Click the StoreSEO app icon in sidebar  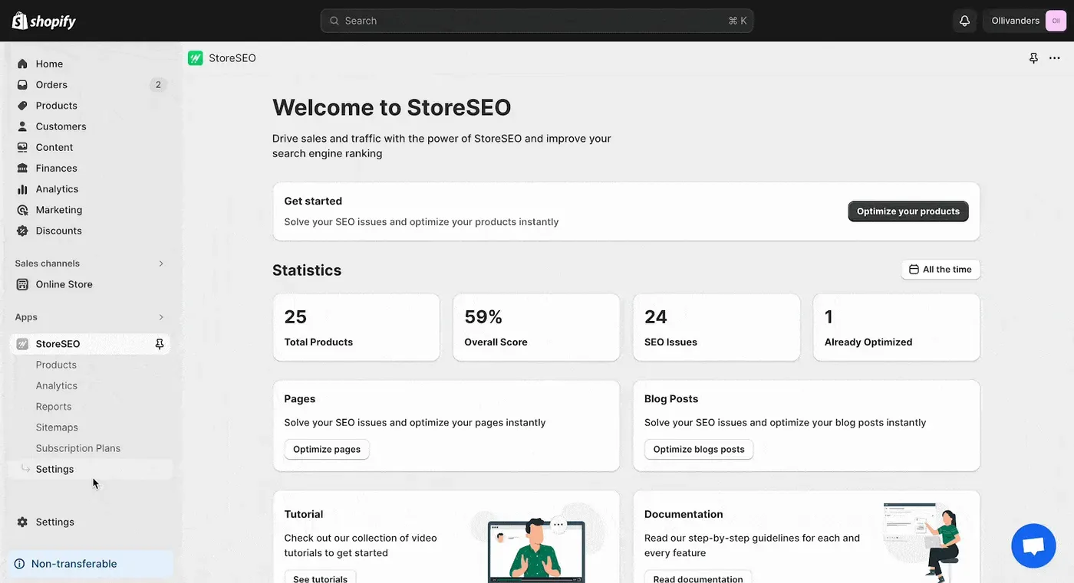pyautogui.click(x=22, y=344)
